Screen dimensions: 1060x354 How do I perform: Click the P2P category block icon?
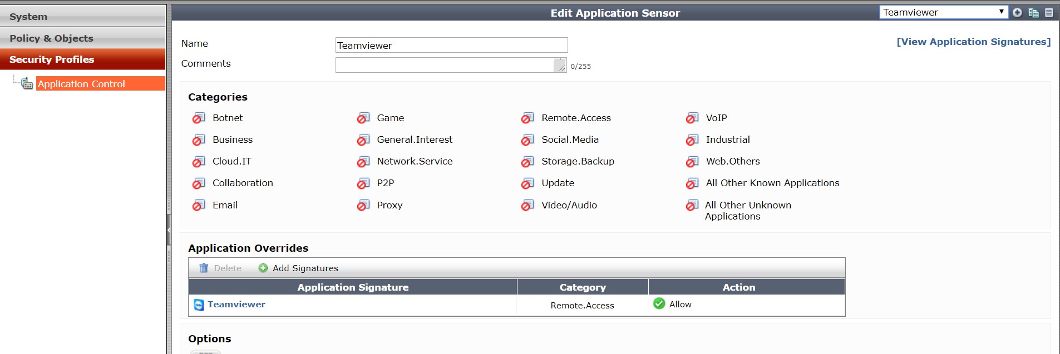tap(363, 183)
